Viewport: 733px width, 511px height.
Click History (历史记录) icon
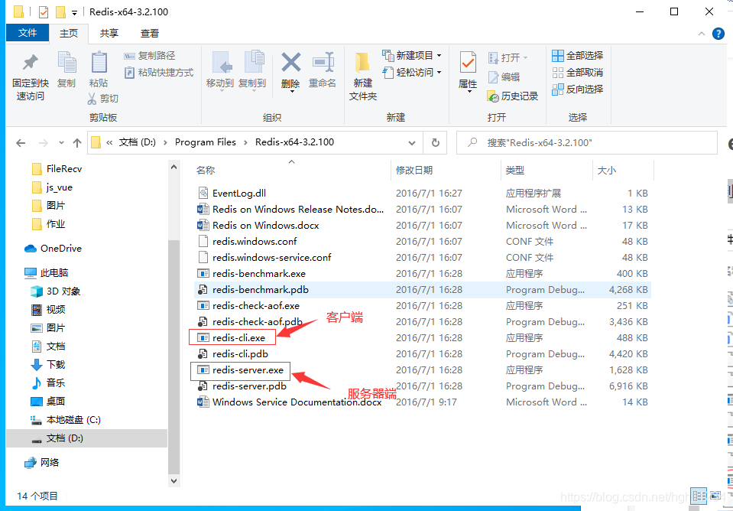493,96
